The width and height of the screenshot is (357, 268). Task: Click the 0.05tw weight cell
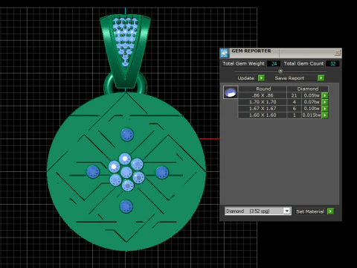point(312,95)
